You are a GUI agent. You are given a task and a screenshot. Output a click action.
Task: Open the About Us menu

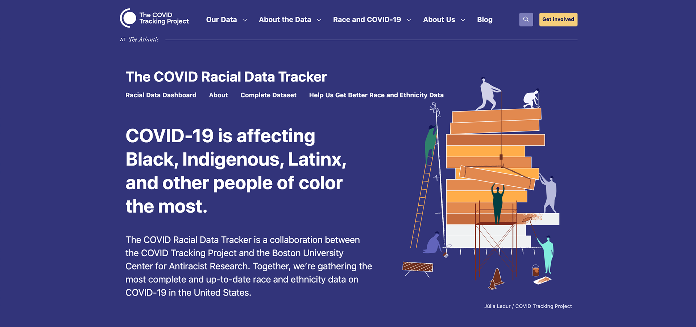[x=439, y=20]
